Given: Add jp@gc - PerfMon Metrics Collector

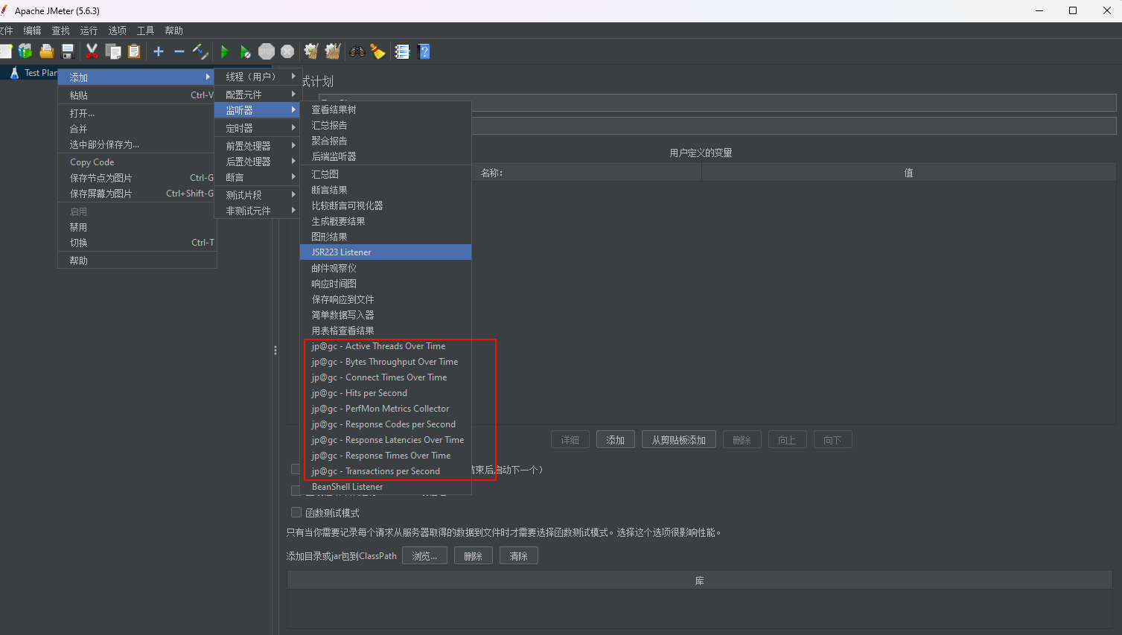Looking at the screenshot, I should [x=386, y=409].
